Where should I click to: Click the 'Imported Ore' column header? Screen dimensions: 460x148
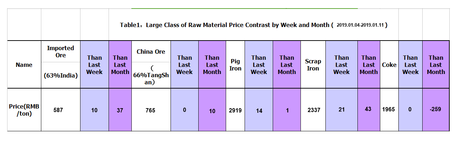point(61,52)
